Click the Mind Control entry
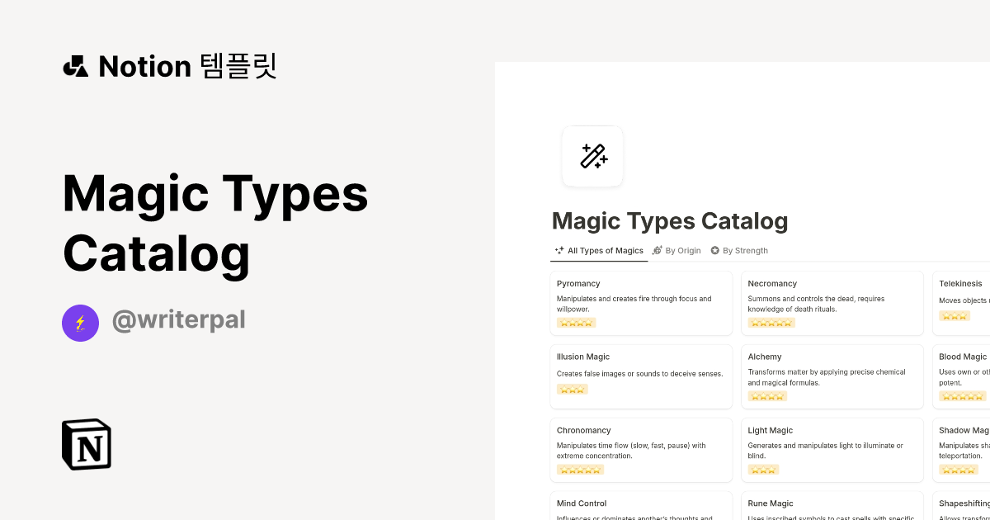990x520 pixels. (641, 508)
